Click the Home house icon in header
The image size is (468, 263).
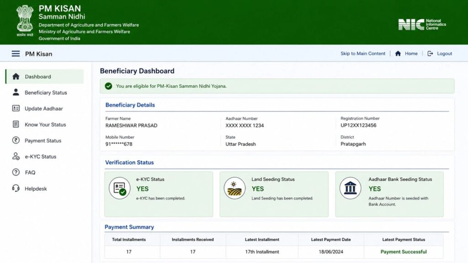point(398,53)
